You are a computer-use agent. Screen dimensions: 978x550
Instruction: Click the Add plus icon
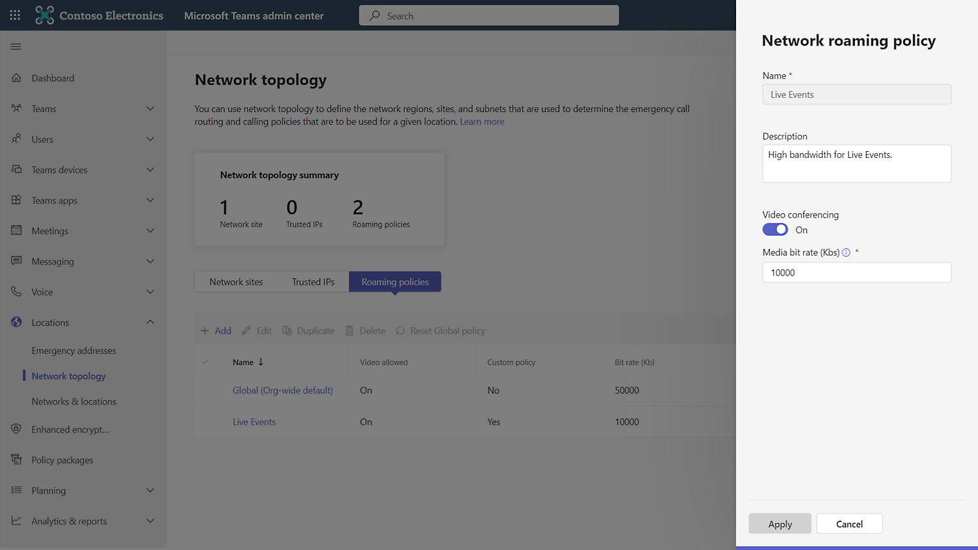tap(205, 330)
